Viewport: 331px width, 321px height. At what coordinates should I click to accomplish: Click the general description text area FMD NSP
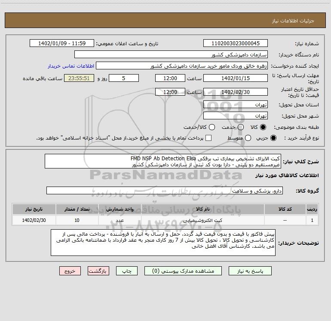coord(163,162)
